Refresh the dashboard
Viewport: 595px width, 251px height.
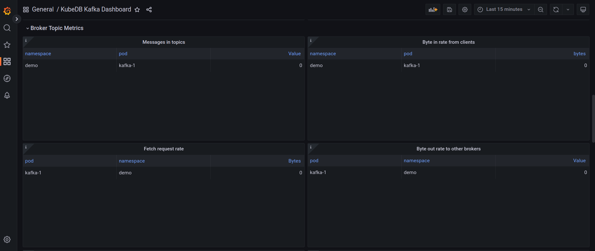pos(556,10)
